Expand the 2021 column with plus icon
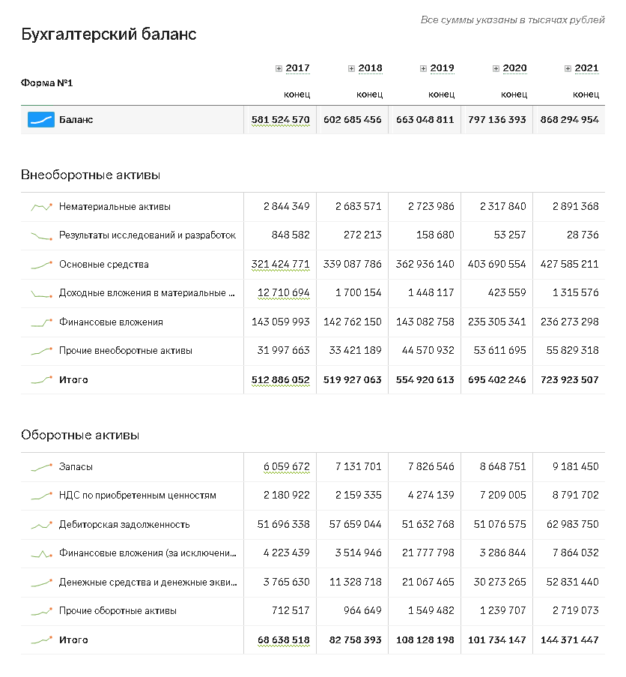Image resolution: width=626 pixels, height=677 pixels. 568,69
